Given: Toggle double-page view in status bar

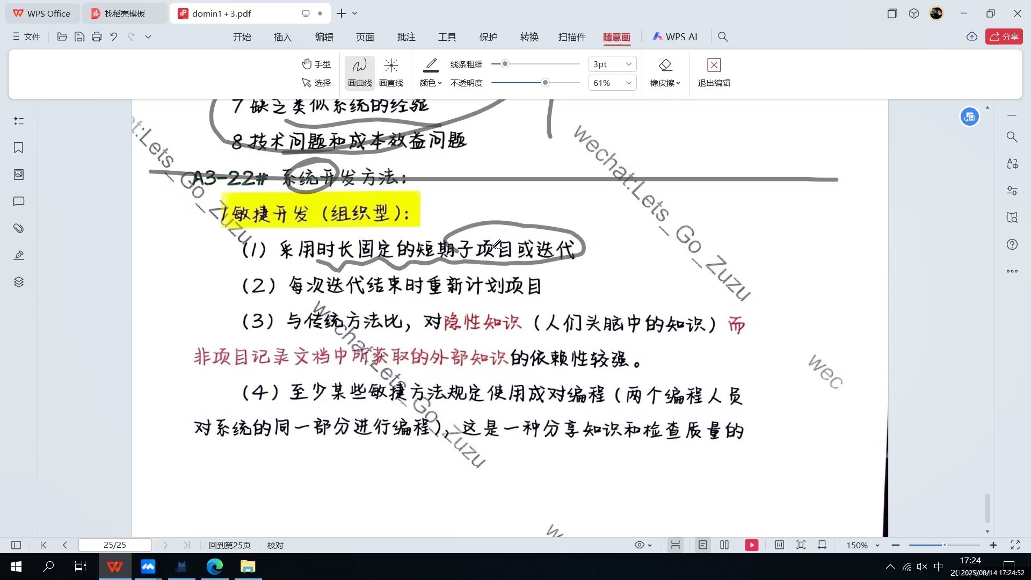Looking at the screenshot, I should [x=724, y=545].
